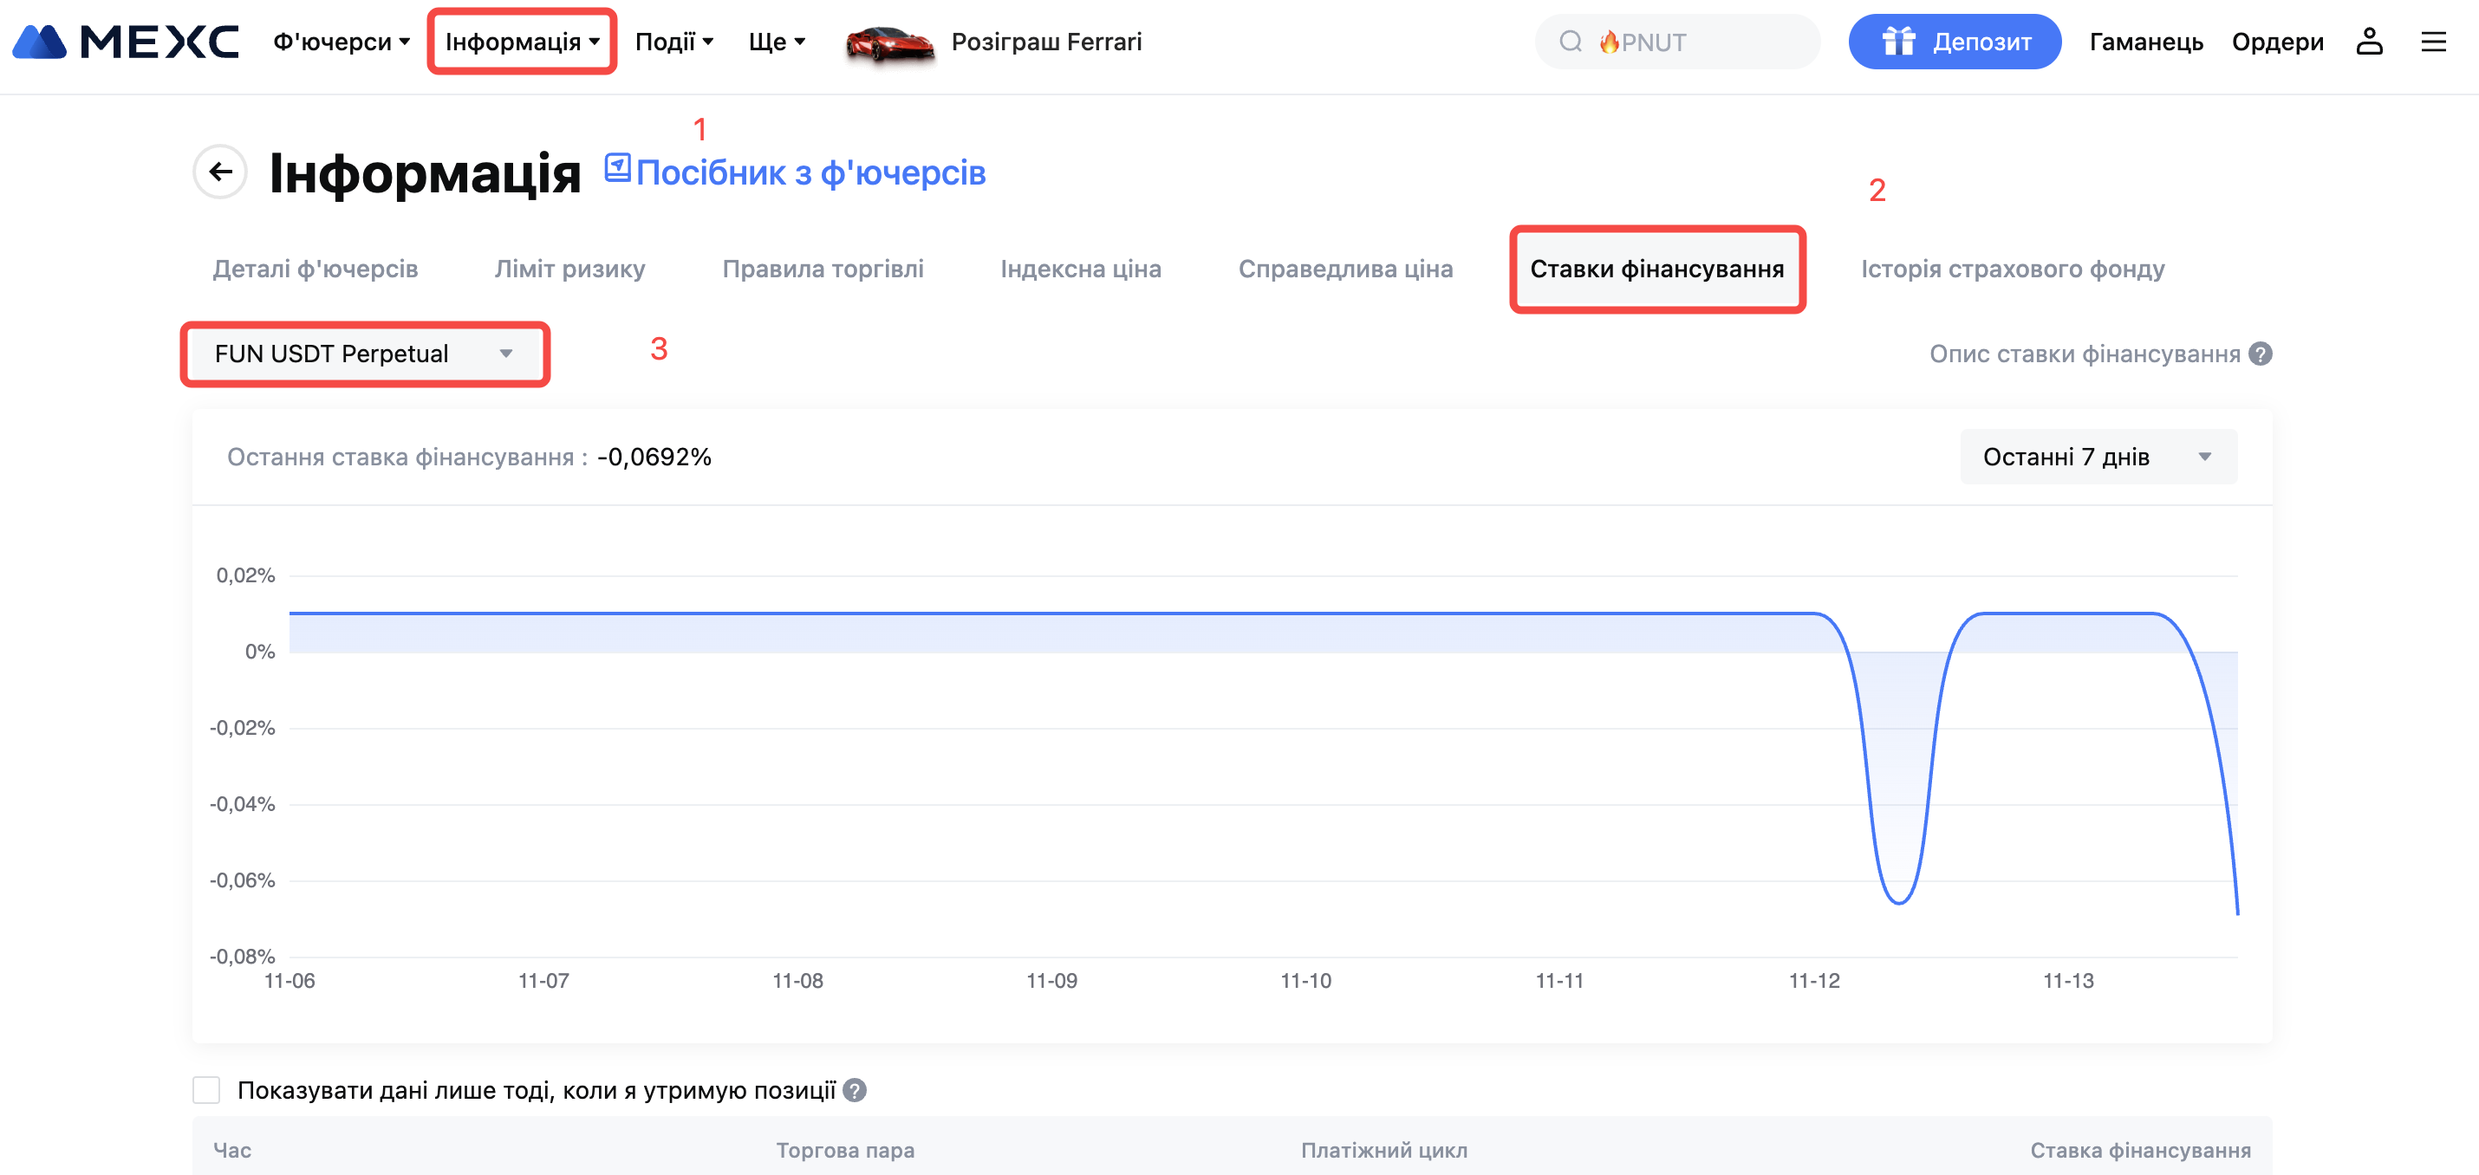Click the Гаманець link
The height and width of the screenshot is (1175, 2479).
pos(2145,42)
